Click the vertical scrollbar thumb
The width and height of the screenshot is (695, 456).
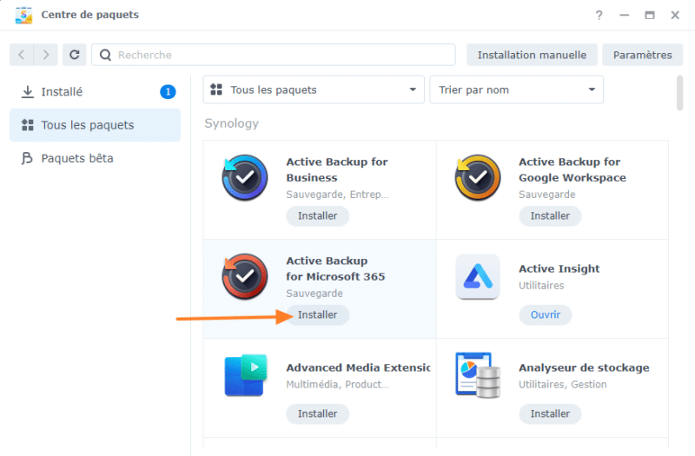click(680, 93)
